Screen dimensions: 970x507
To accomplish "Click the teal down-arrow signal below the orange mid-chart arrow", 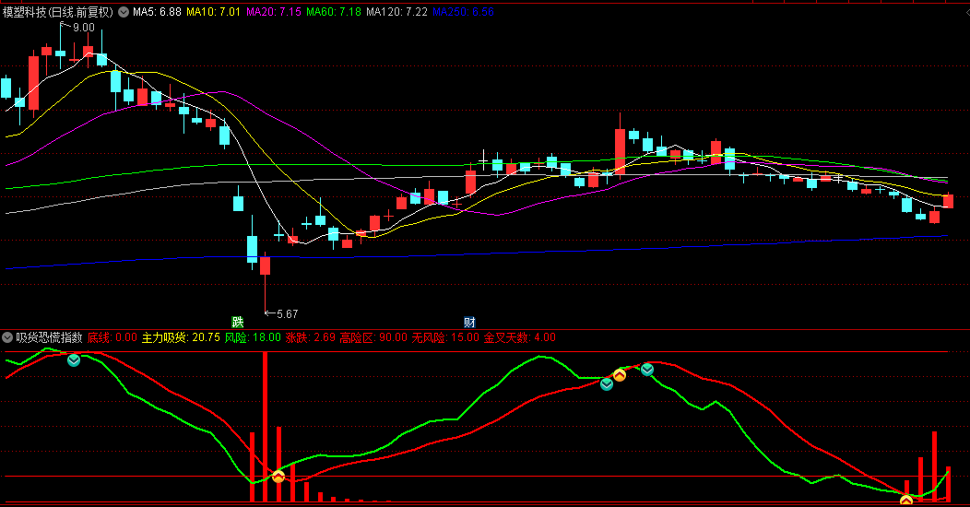I will (607, 384).
